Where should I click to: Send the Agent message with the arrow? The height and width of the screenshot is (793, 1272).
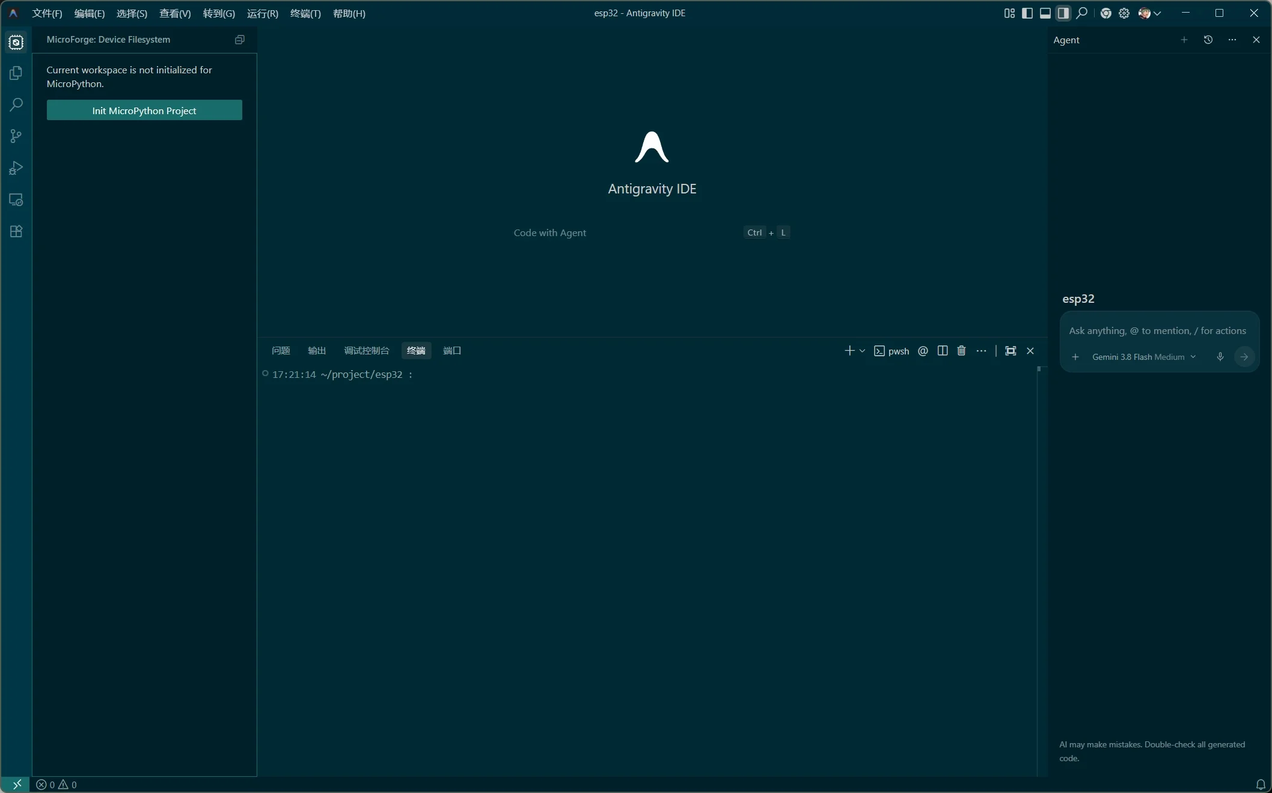pos(1244,357)
